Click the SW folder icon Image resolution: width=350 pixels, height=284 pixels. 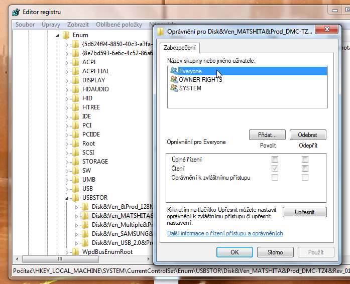point(76,171)
